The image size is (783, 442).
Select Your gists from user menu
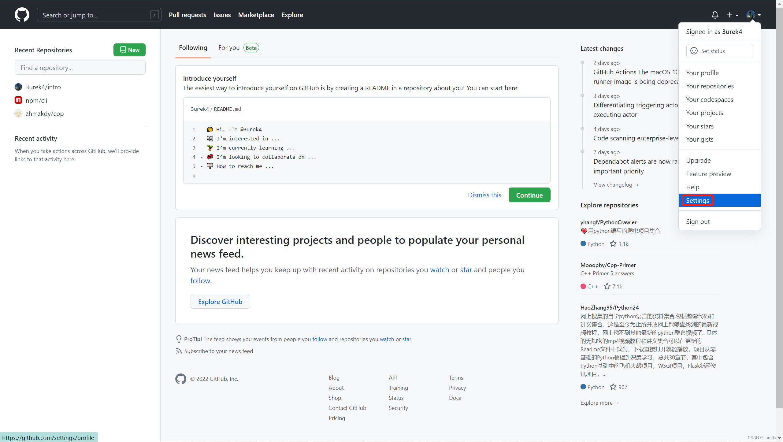tap(720, 139)
